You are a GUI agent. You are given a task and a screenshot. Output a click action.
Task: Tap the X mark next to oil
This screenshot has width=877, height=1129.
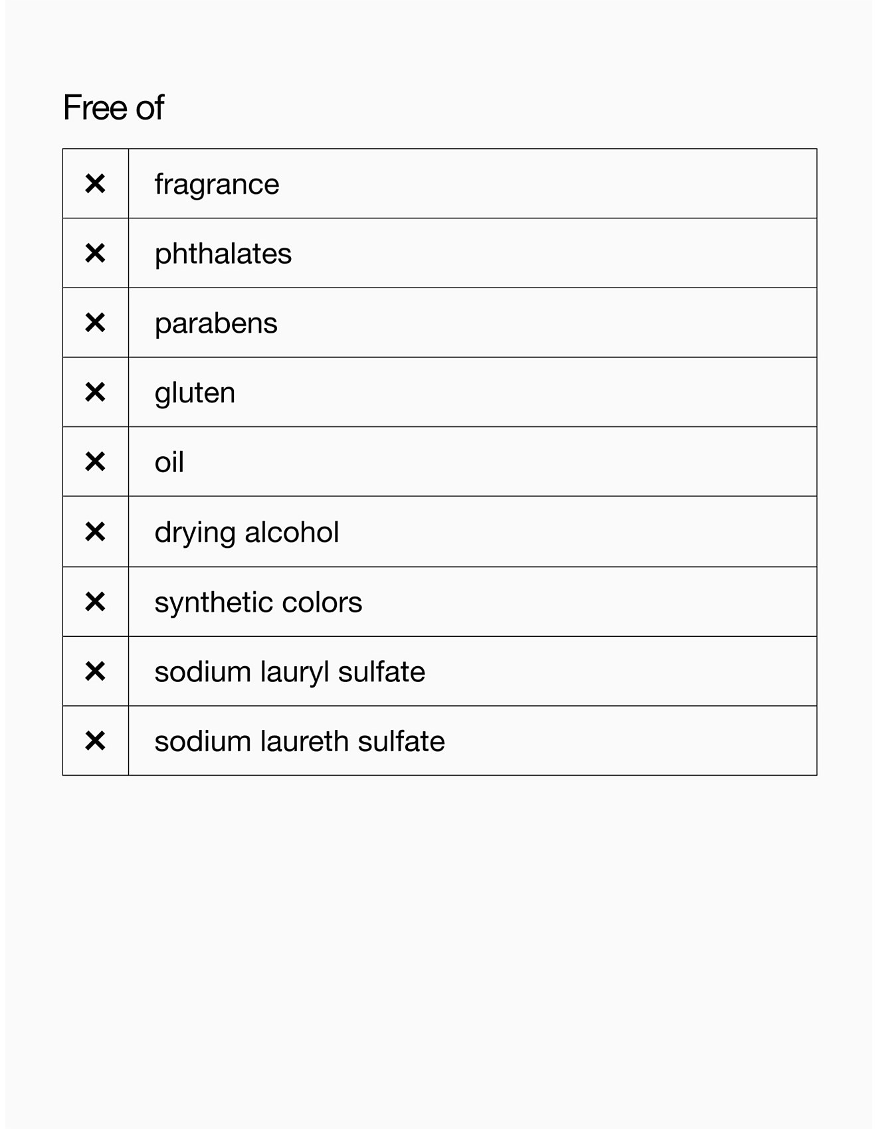(95, 462)
